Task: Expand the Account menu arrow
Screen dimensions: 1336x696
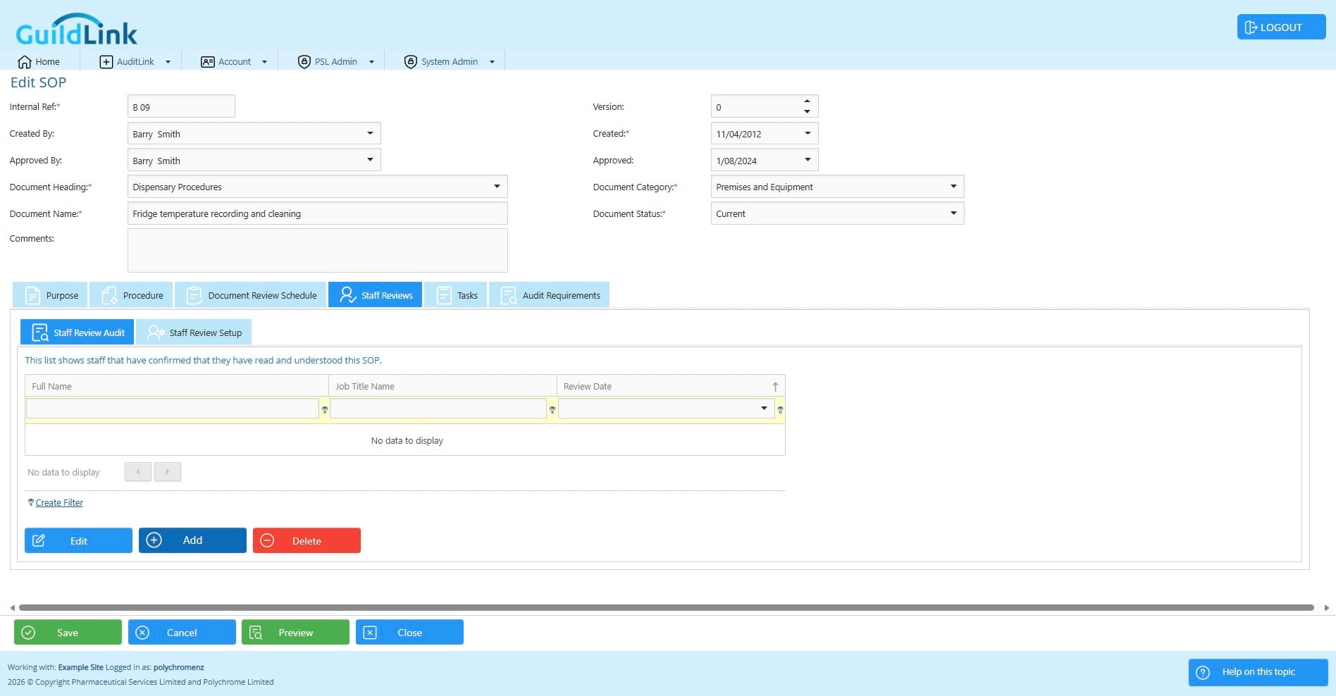Action: (264, 62)
